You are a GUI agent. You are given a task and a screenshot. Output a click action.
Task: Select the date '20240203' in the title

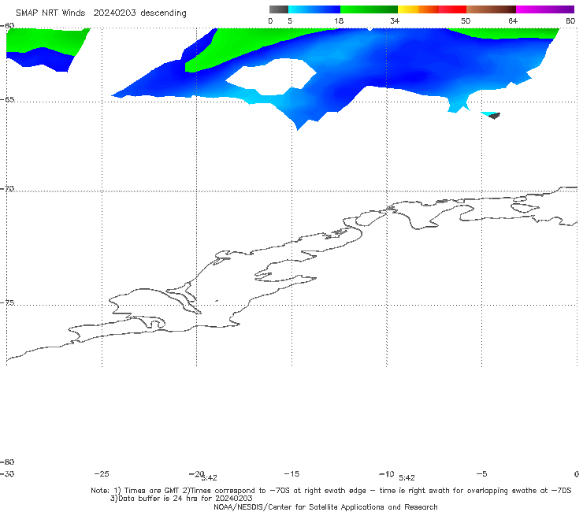click(x=114, y=13)
